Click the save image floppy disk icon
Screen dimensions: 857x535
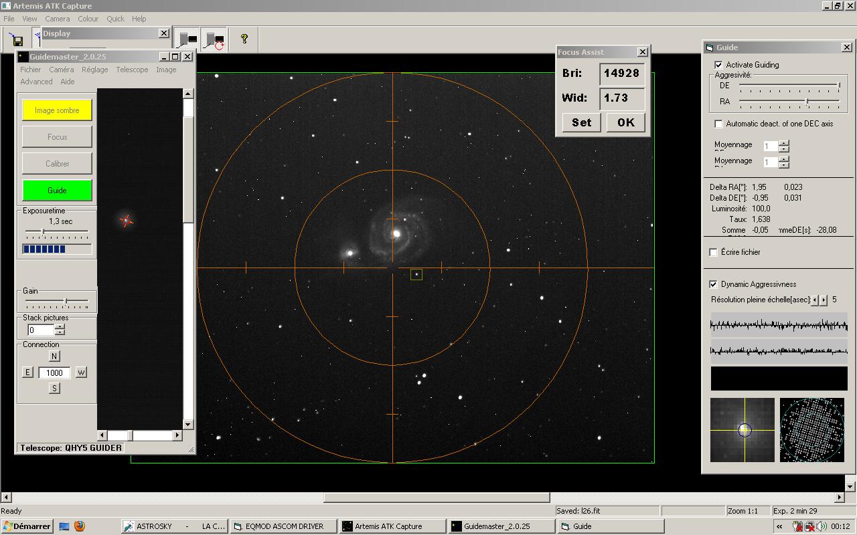(x=17, y=39)
